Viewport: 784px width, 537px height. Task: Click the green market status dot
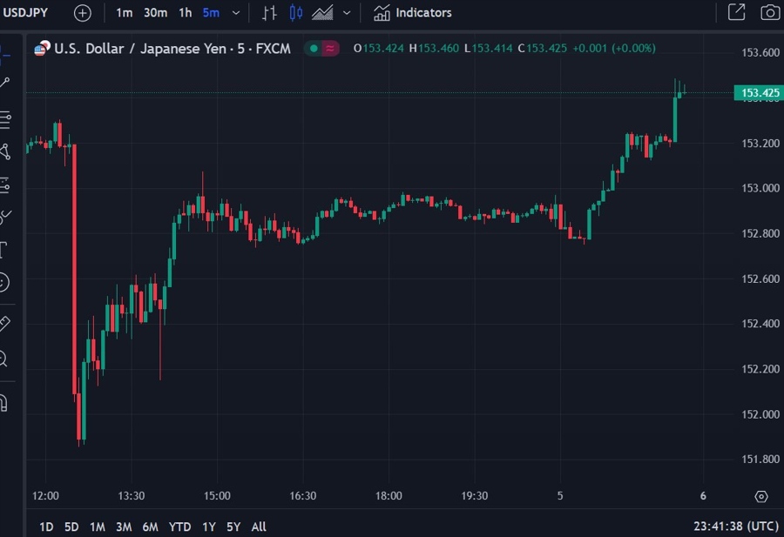click(x=314, y=49)
